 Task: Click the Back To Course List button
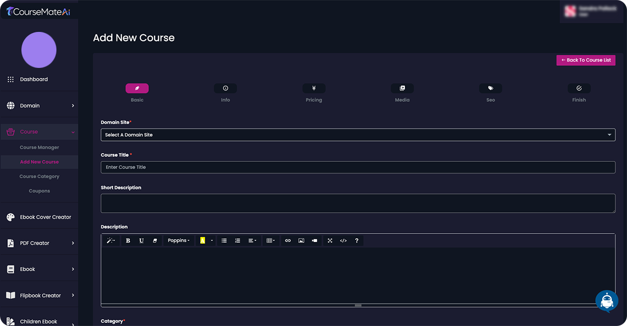coord(586,60)
